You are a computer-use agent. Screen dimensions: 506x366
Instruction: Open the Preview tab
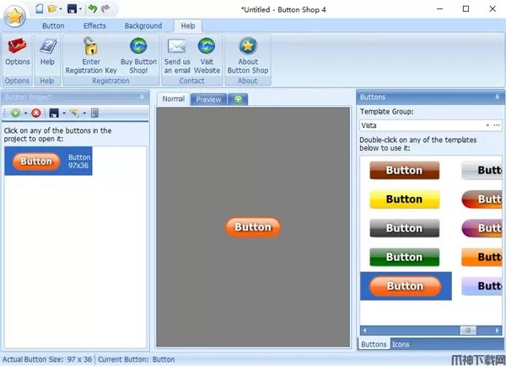coord(208,99)
